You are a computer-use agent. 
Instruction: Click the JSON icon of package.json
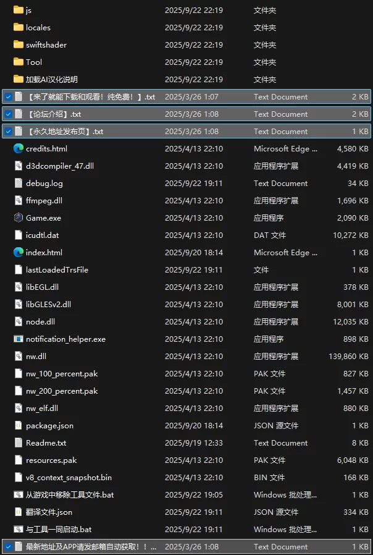(19, 425)
